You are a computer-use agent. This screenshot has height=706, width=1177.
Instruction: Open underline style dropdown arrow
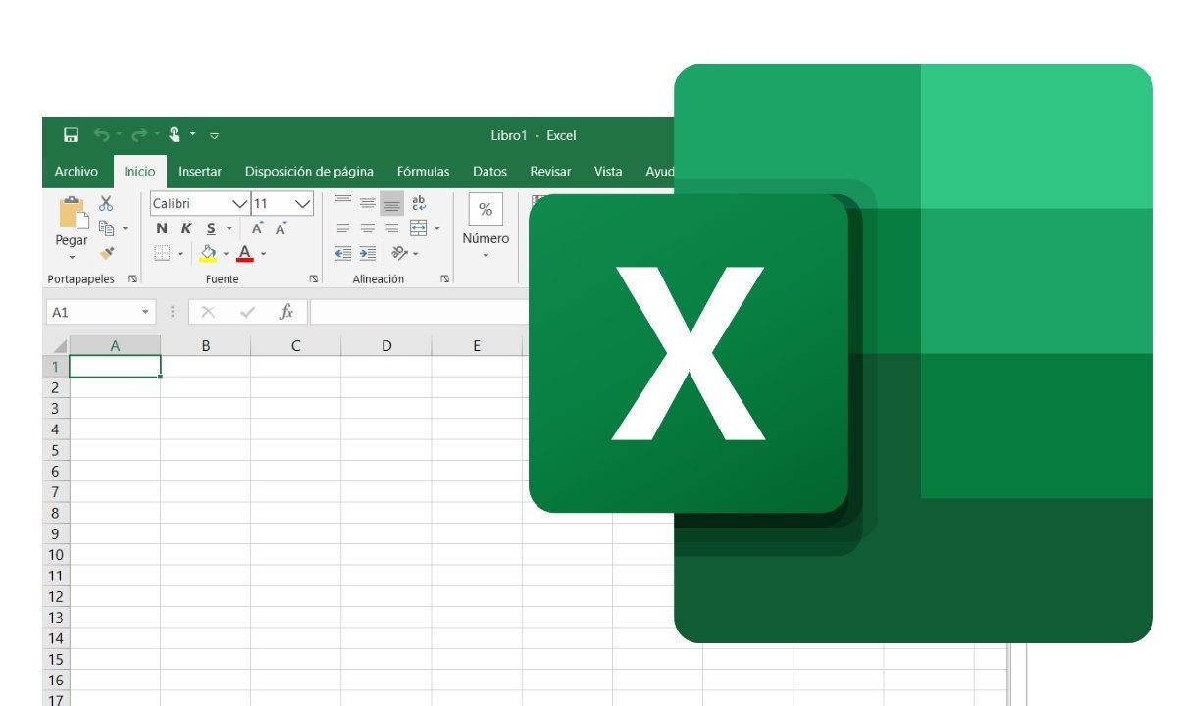230,229
